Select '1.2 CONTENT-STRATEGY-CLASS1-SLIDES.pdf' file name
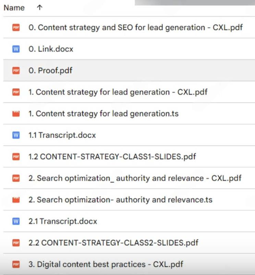The width and height of the screenshot is (255, 275). 112,156
